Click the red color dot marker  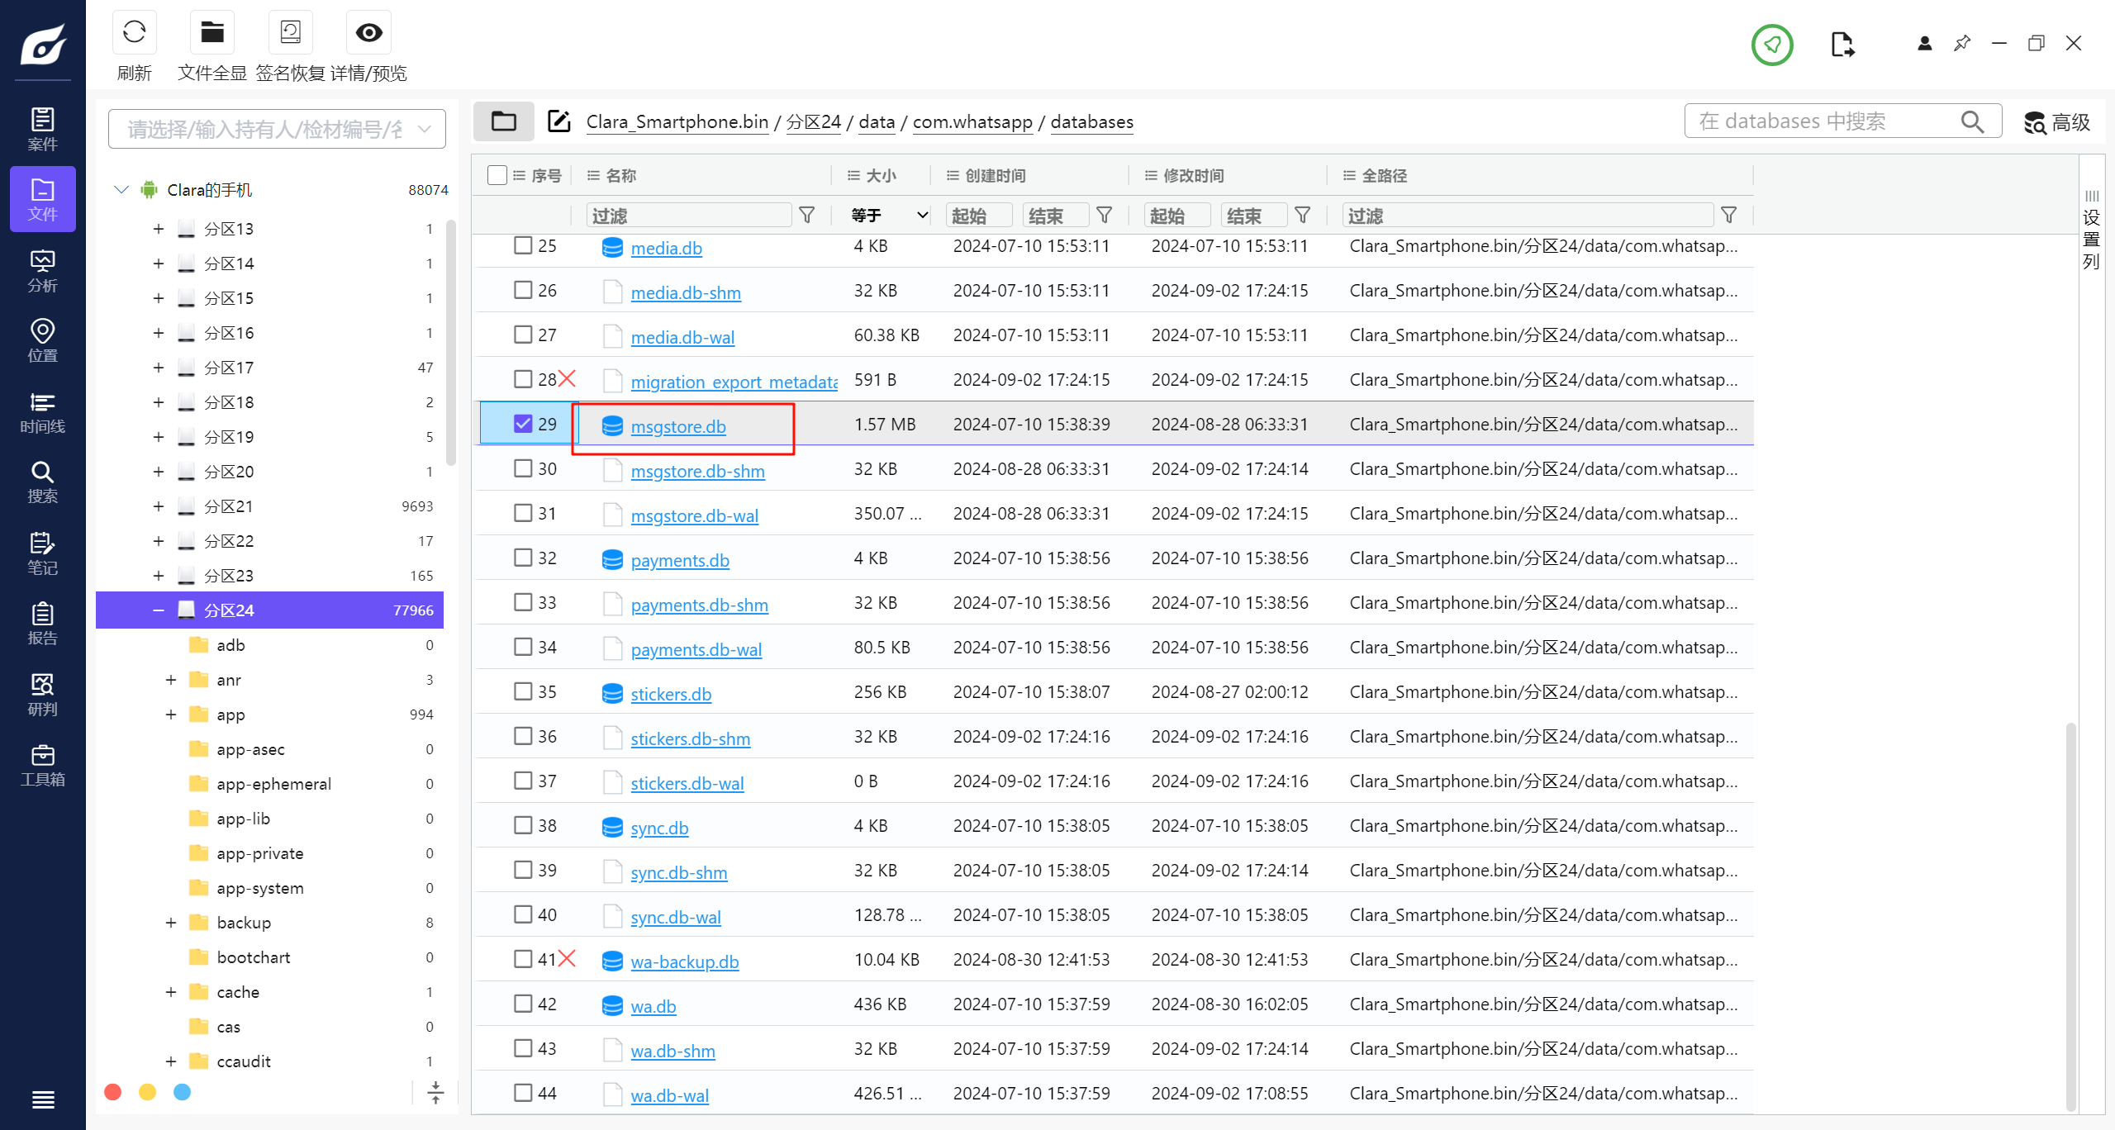coord(113,1092)
